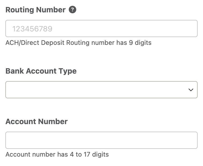Click the ACH/Direct Deposit routing hint text
The height and width of the screenshot is (166, 203).
click(x=78, y=43)
